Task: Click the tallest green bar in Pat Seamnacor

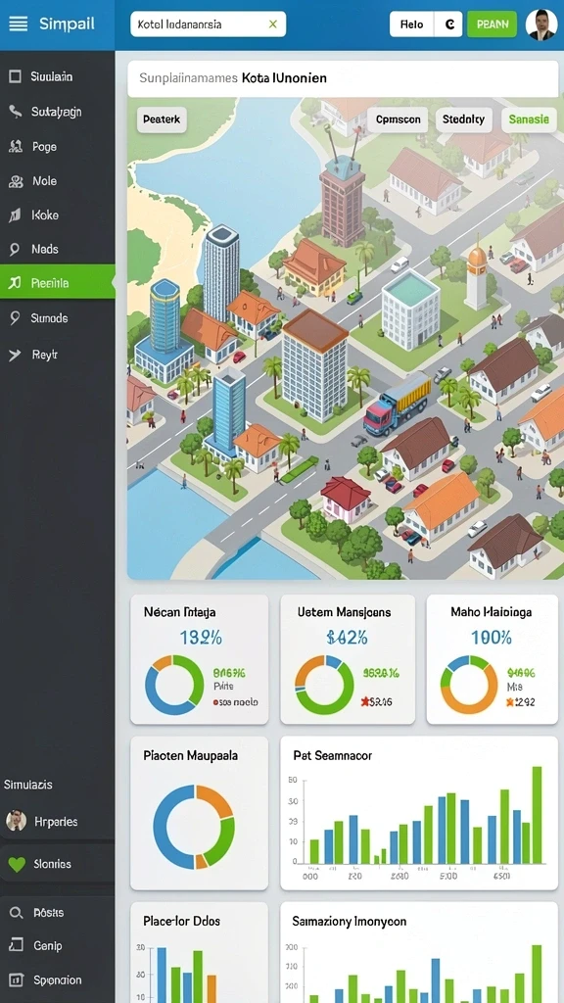Action: 538,815
